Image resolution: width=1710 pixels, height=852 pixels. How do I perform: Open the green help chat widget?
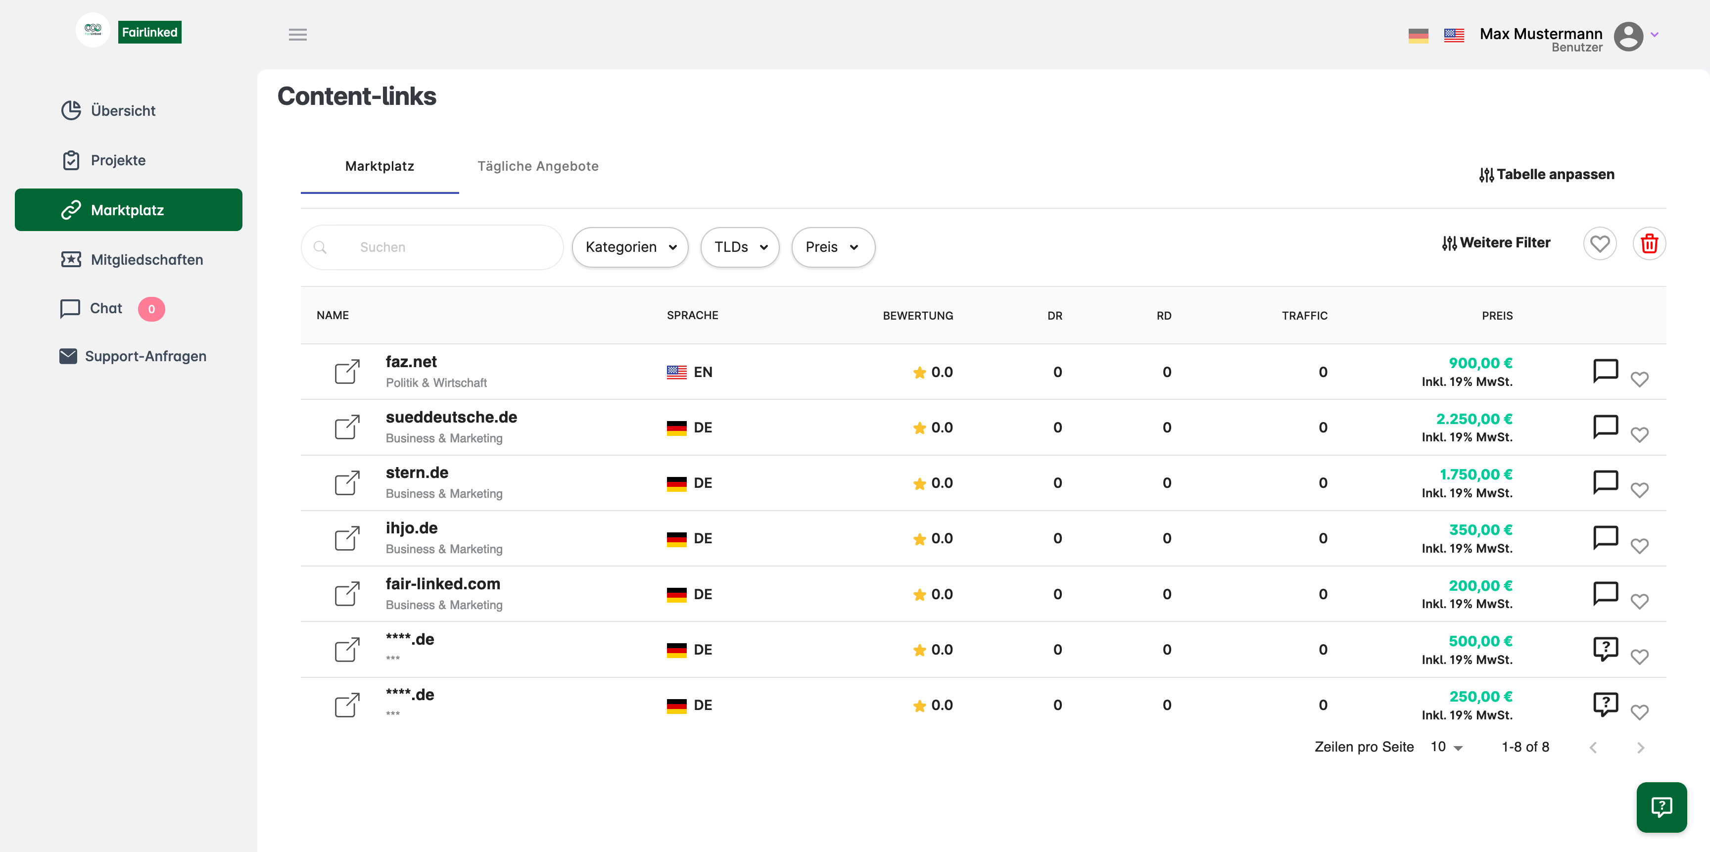click(x=1662, y=807)
